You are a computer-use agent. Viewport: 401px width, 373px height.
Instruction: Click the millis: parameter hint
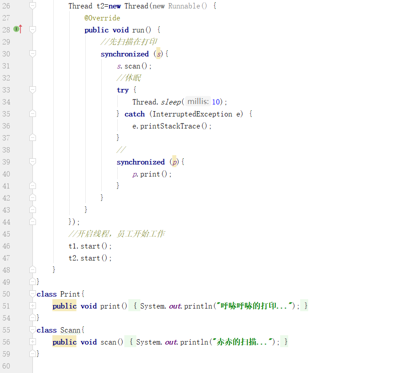198,102
